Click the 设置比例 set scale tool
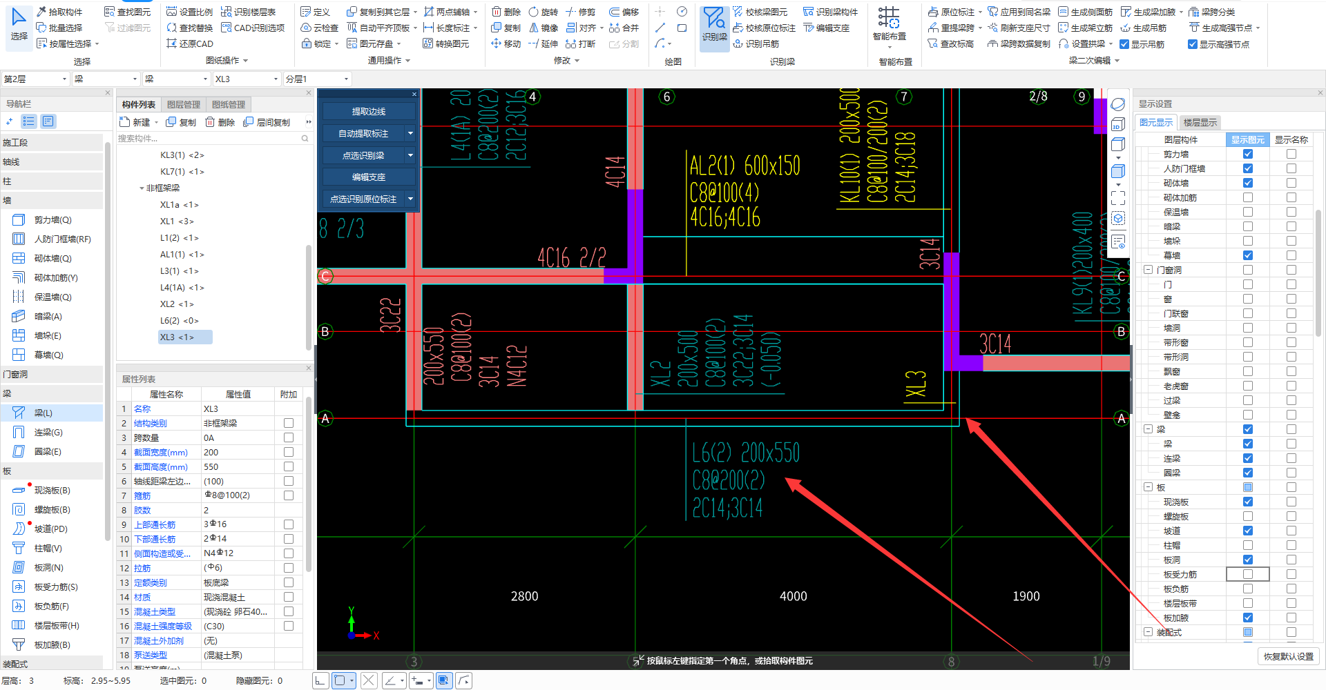This screenshot has width=1326, height=690. pyautogui.click(x=190, y=12)
